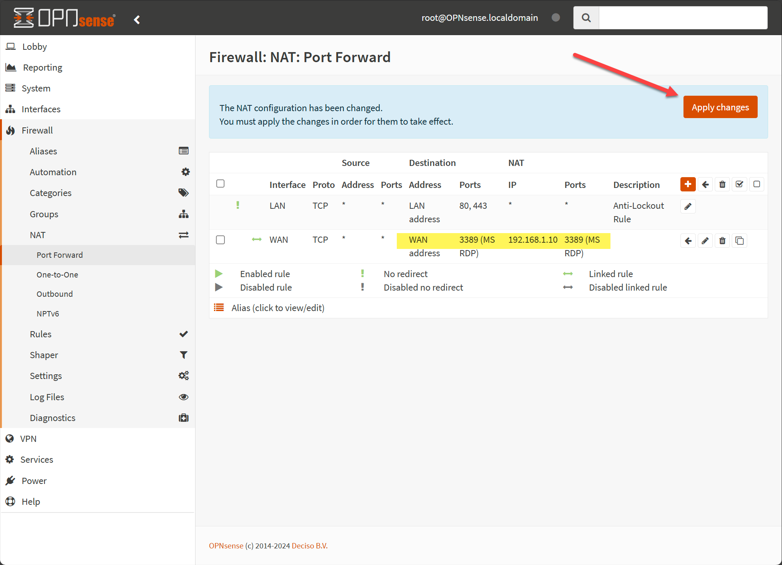Click delete selected rules trash icon in header

pyautogui.click(x=722, y=184)
